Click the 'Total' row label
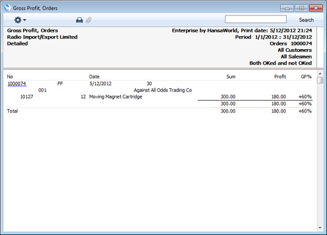 (x=12, y=111)
